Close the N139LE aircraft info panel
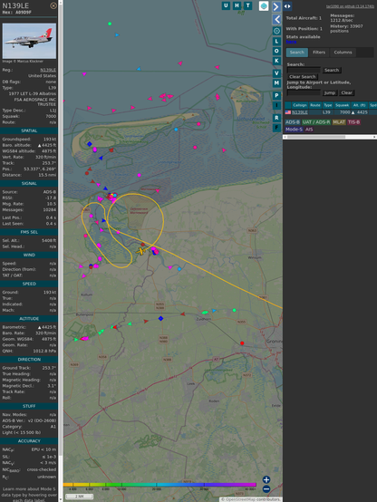This screenshot has height=502, width=377. click(x=53, y=5)
